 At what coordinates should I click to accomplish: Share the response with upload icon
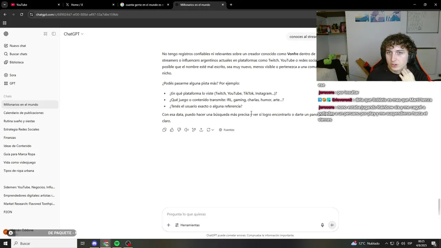pyautogui.click(x=201, y=130)
